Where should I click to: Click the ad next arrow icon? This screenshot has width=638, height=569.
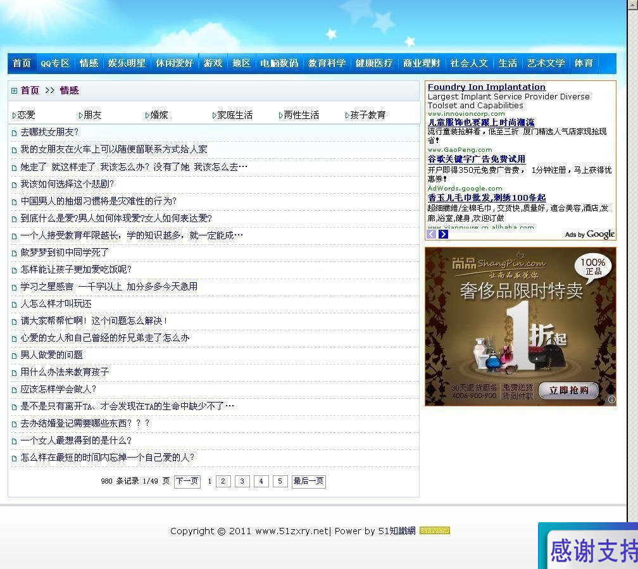(x=443, y=234)
